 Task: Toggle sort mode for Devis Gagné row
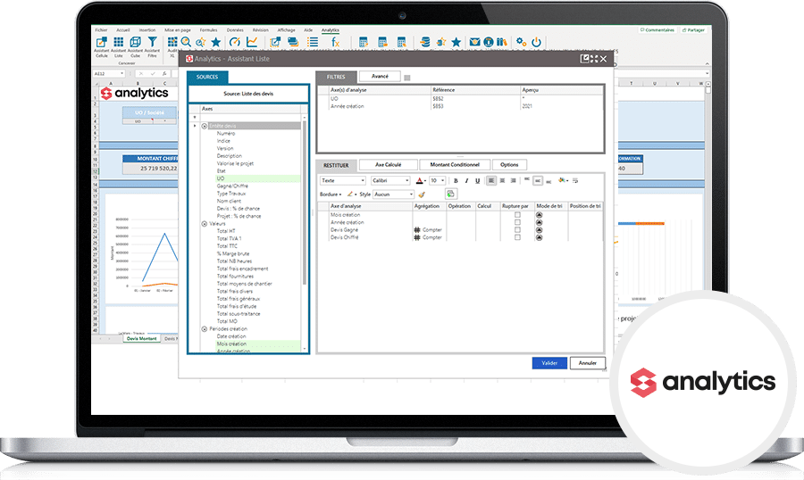click(x=539, y=230)
